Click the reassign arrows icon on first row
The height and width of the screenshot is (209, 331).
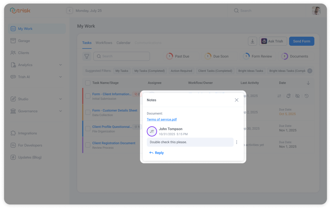(279, 96)
